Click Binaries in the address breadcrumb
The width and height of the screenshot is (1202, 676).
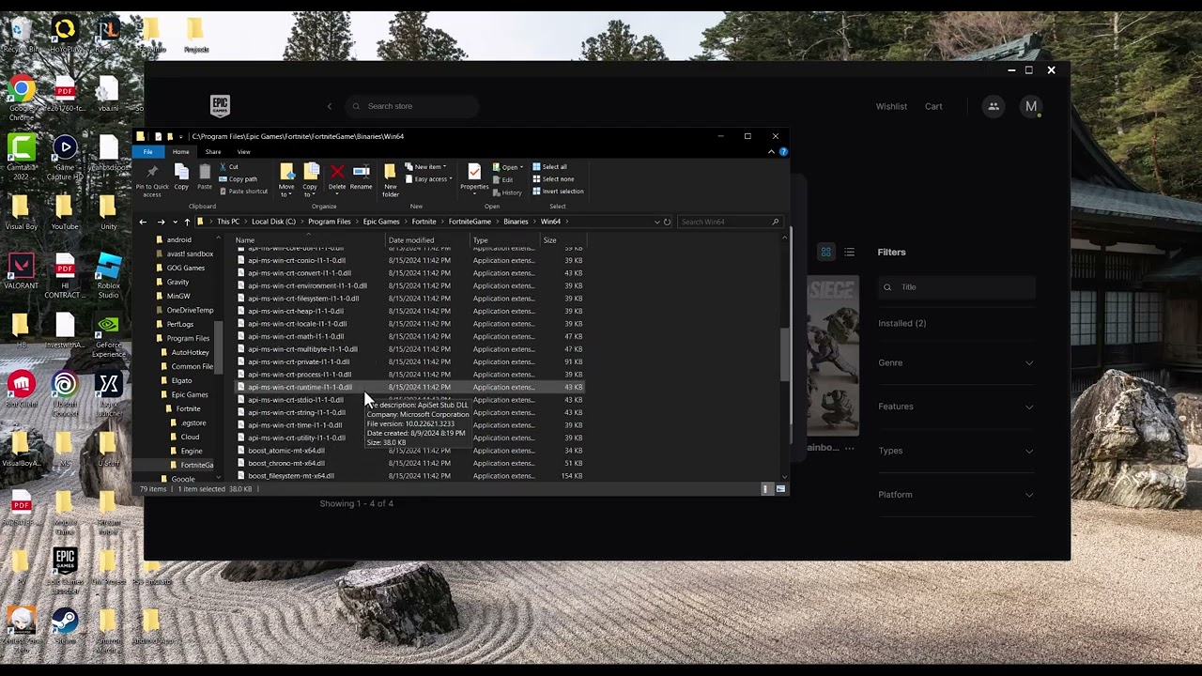coord(516,222)
